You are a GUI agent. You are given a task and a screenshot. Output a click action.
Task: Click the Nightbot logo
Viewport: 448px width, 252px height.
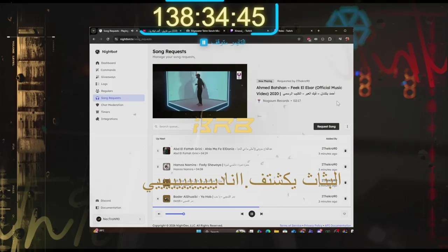click(106, 52)
